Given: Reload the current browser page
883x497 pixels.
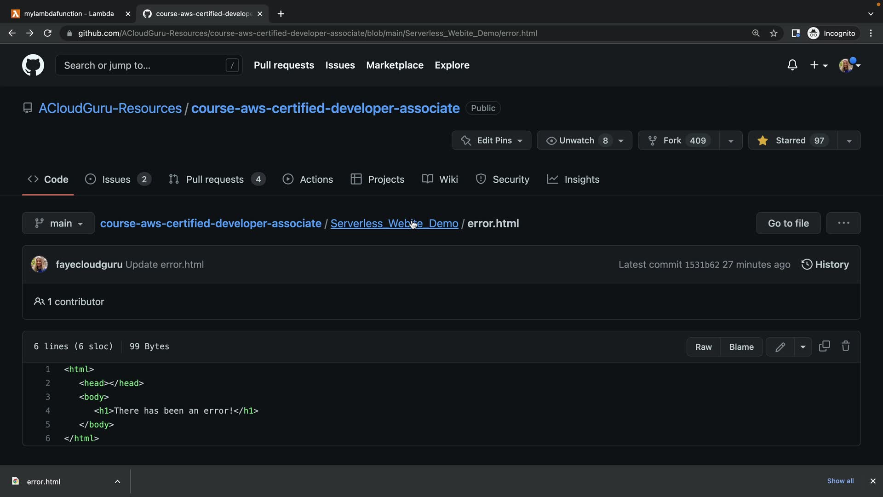Looking at the screenshot, I should pos(47,33).
